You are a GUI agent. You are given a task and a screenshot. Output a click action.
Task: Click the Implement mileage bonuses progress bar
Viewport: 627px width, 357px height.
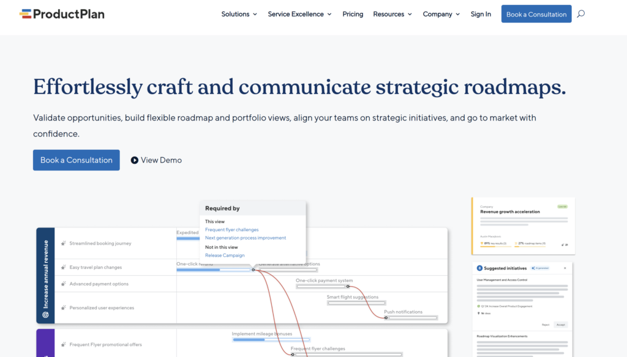coord(271,339)
